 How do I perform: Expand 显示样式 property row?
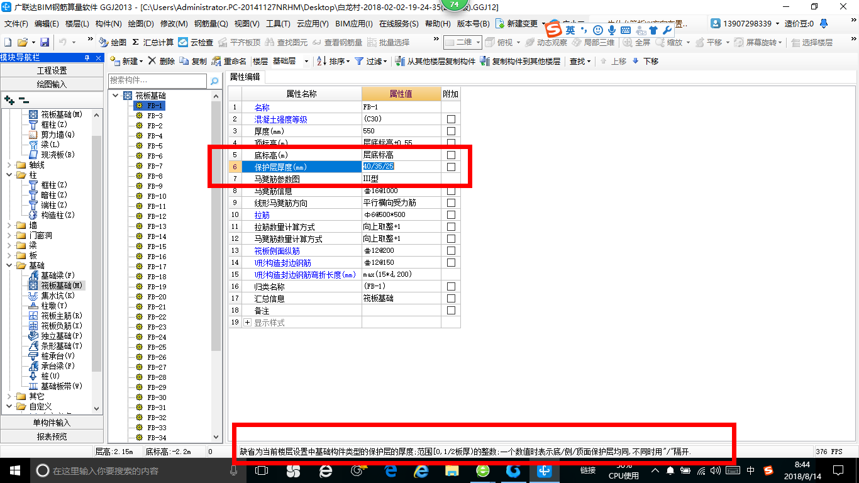click(247, 322)
